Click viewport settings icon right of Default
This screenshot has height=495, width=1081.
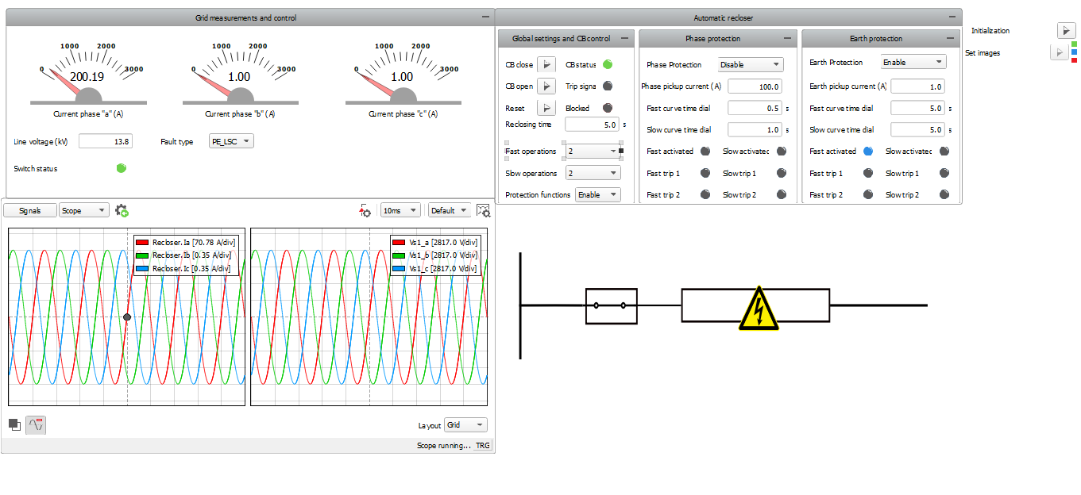pos(484,210)
